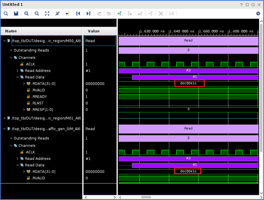Click the Swap Cursors icon
Image resolution: width=264 pixels, height=200 pixels.
[x=150, y=13]
